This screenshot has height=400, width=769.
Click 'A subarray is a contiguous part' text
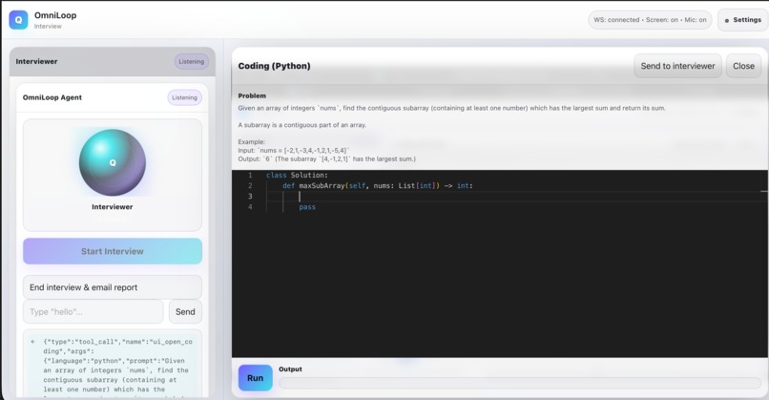click(x=302, y=125)
